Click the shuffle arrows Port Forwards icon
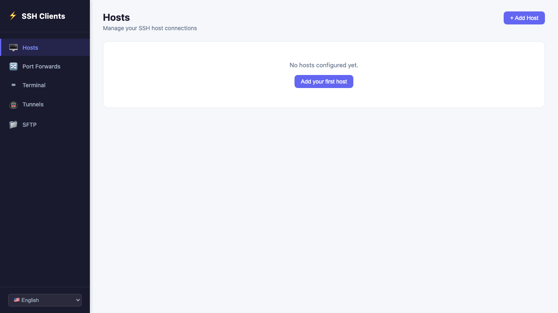The width and height of the screenshot is (558, 313). [x=13, y=66]
